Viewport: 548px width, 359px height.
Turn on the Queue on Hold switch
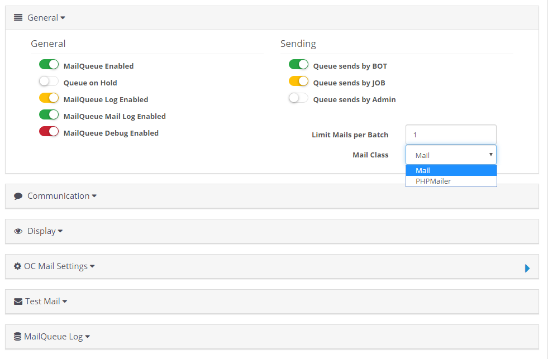point(49,82)
